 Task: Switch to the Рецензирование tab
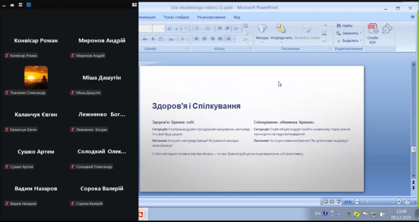(x=211, y=17)
